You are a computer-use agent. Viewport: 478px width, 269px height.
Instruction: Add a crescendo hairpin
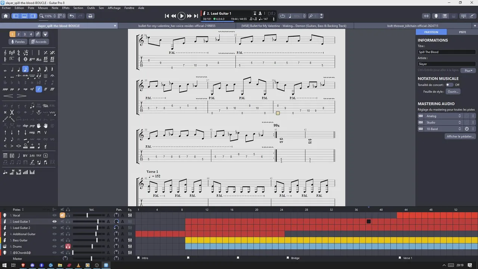[x=9, y=96]
